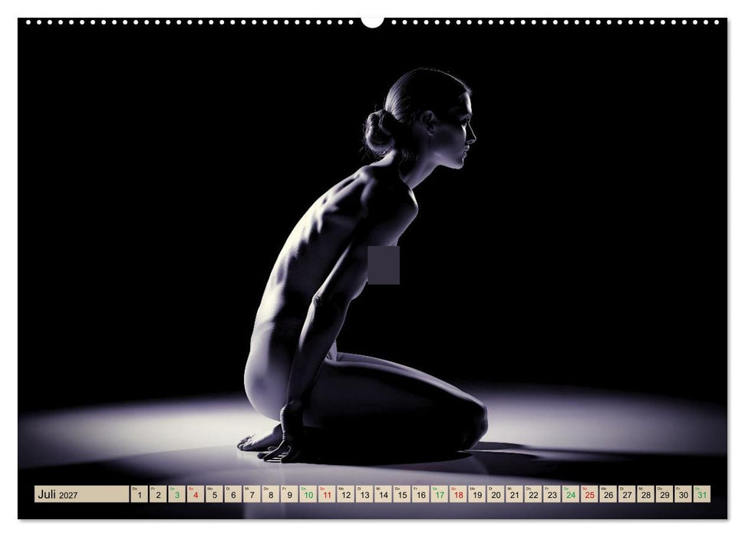The width and height of the screenshot is (745, 537).
Task: Select day 10 in the calendar strip
Action: [x=308, y=494]
